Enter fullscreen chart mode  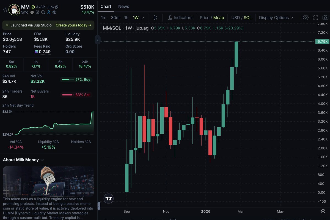315,17
